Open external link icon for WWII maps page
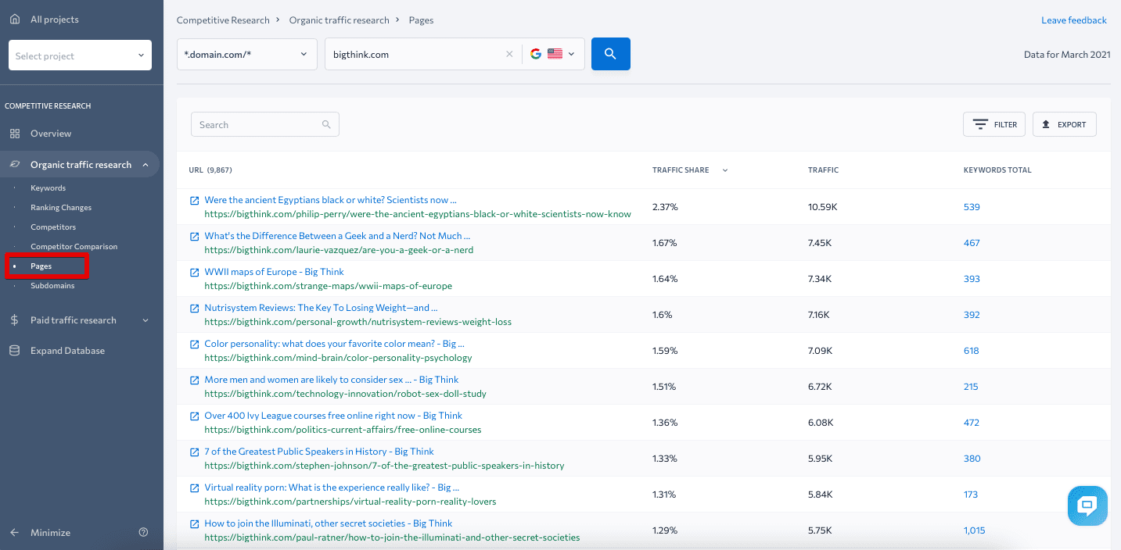The width and height of the screenshot is (1121, 550). [x=195, y=272]
